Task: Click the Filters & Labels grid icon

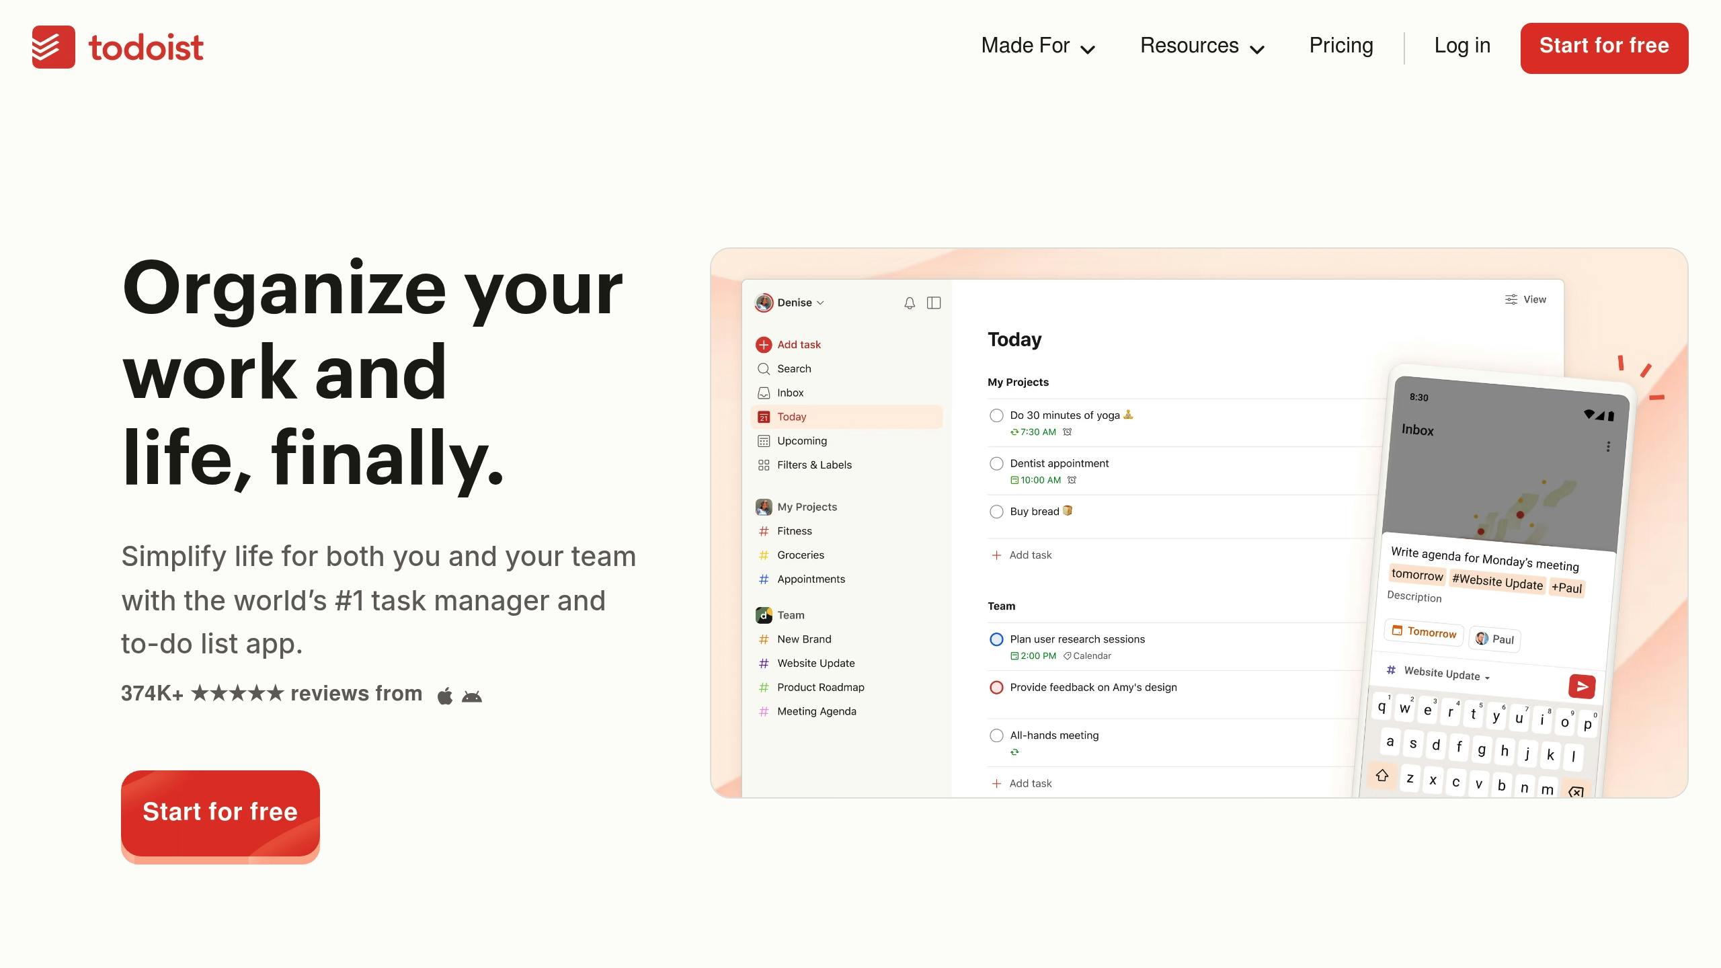Action: [764, 465]
